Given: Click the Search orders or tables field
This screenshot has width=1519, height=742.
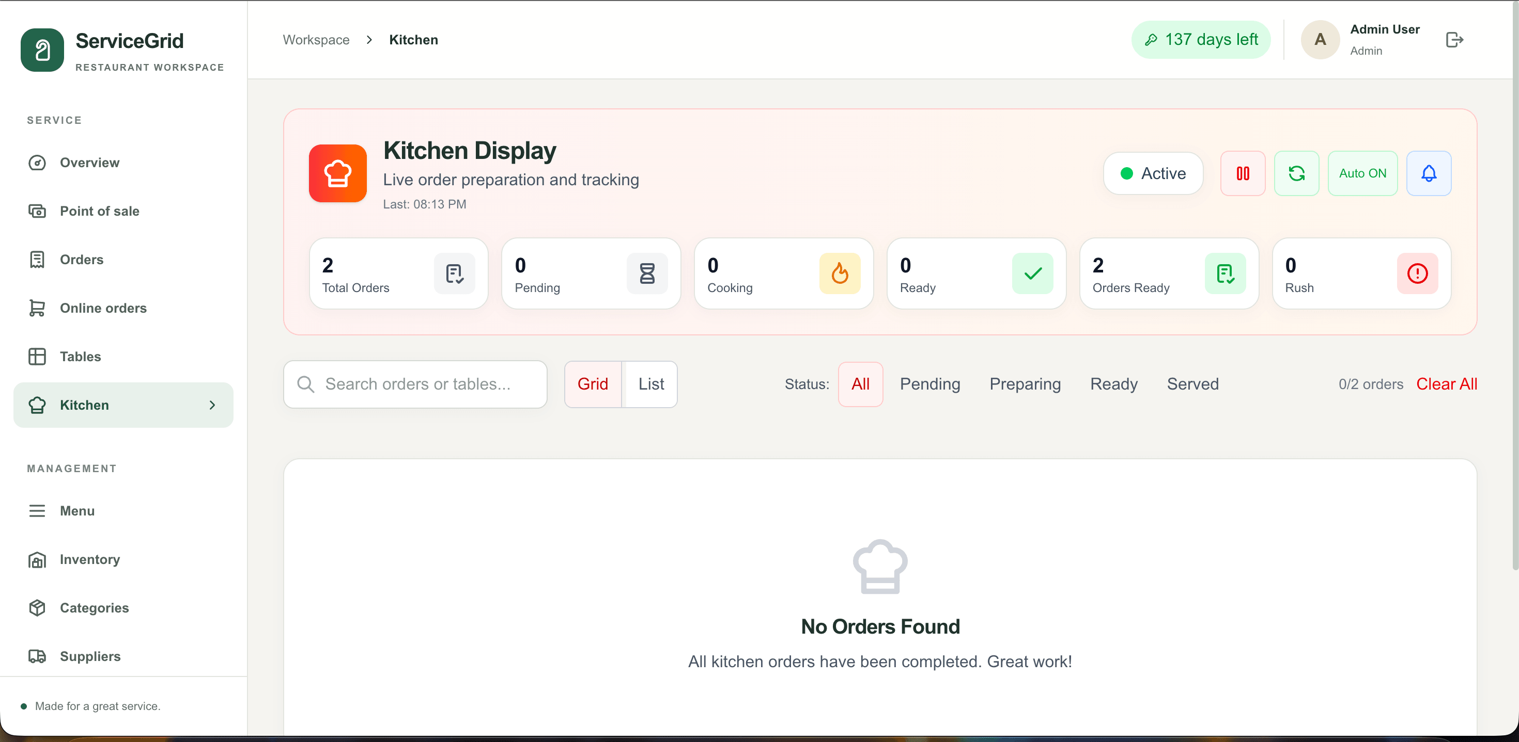Looking at the screenshot, I should coord(415,384).
